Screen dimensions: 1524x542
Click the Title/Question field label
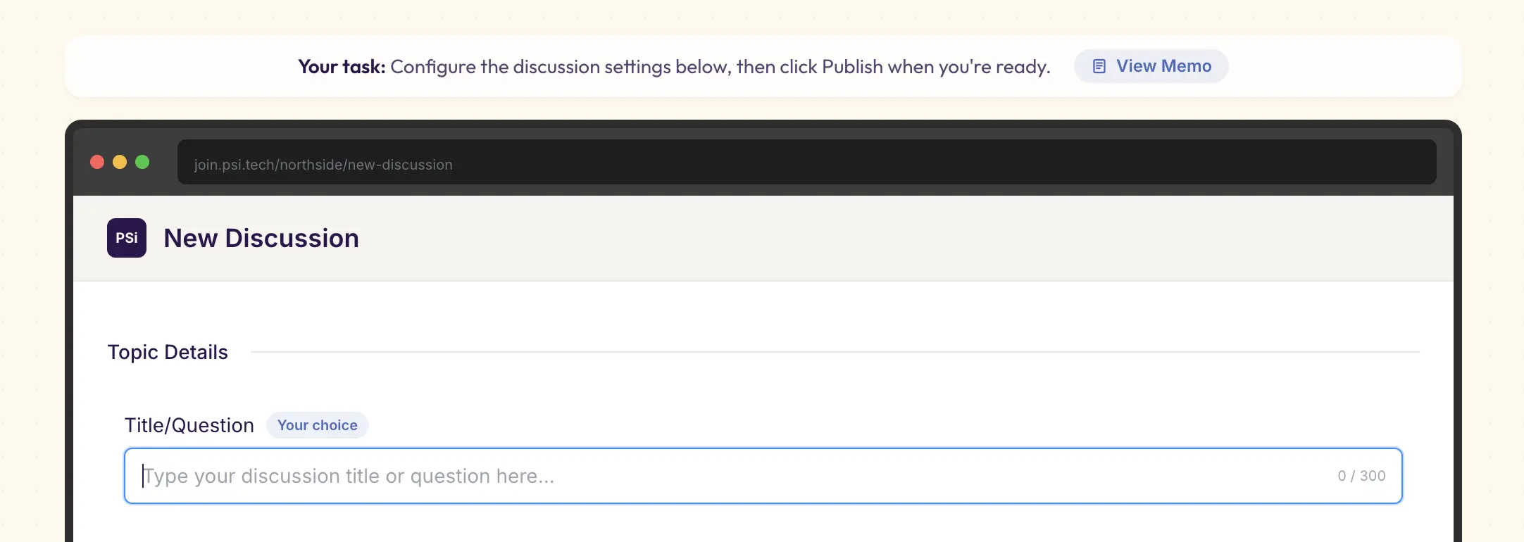[x=189, y=425]
